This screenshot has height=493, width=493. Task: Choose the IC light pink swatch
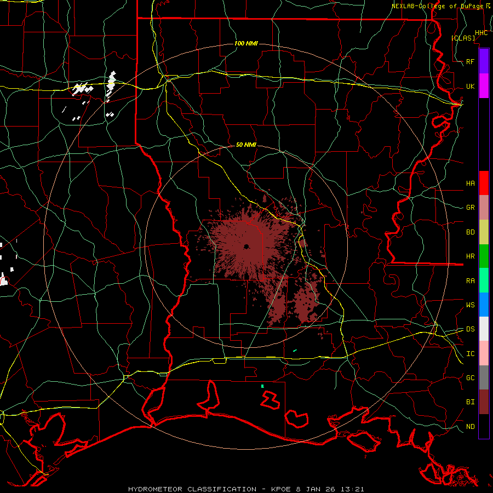(484, 353)
